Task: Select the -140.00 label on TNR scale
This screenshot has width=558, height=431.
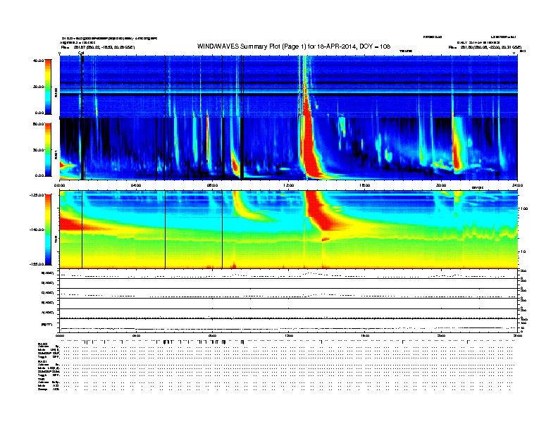Action: pos(37,230)
